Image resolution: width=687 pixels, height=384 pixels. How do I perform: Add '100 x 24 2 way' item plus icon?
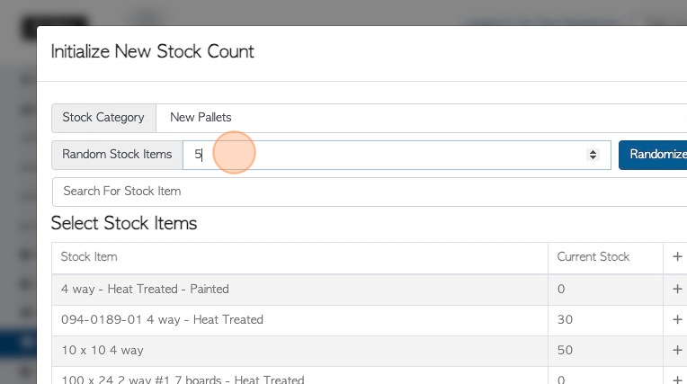coord(677,379)
